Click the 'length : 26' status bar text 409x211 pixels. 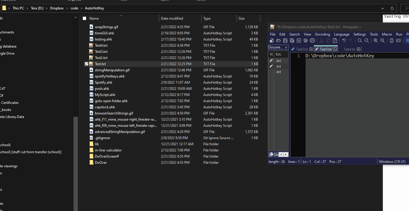[x=276, y=162]
